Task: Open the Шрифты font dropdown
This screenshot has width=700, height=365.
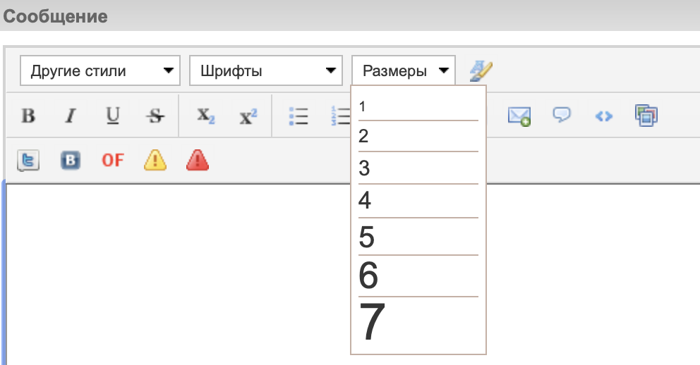Action: tap(266, 70)
